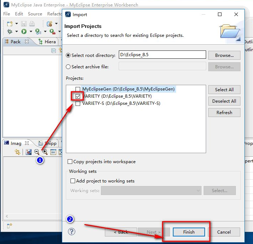Enable Copy projects into workspace
The width and height of the screenshot is (253, 244).
point(70,162)
